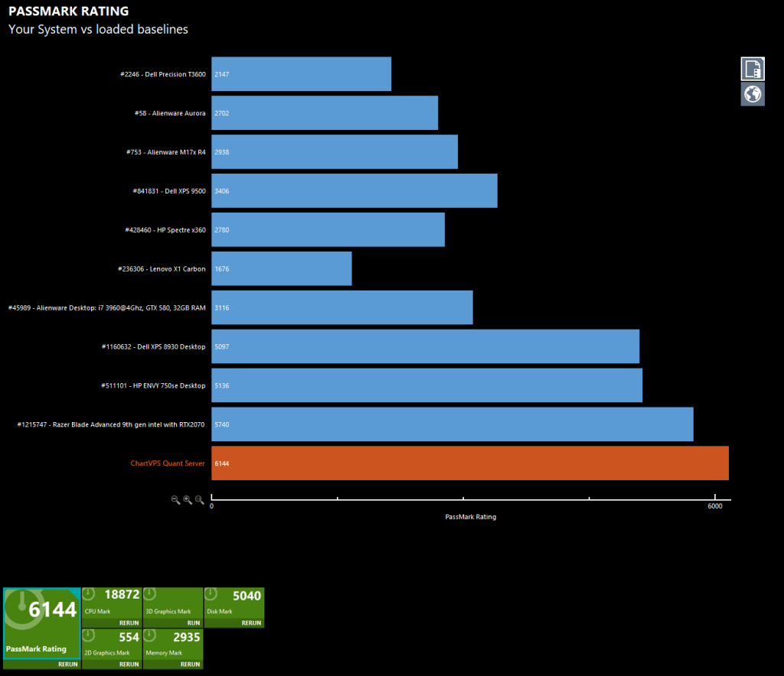Click the gauge icon on Memory Mark tile
The width and height of the screenshot is (784, 676).
[150, 635]
